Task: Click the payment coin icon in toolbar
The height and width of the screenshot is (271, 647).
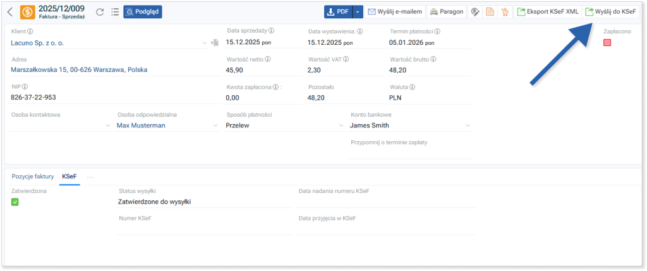Action: tap(475, 12)
